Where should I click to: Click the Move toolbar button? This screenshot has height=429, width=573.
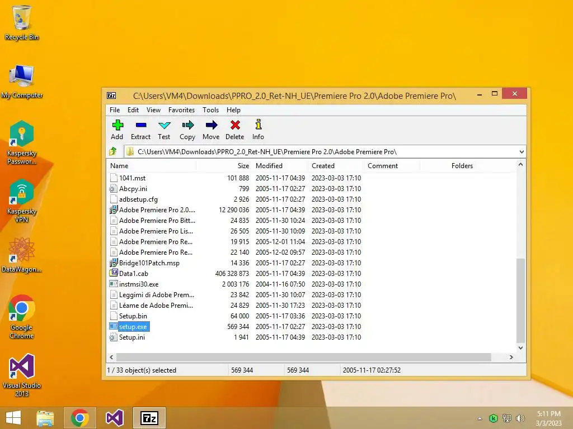[211, 130]
